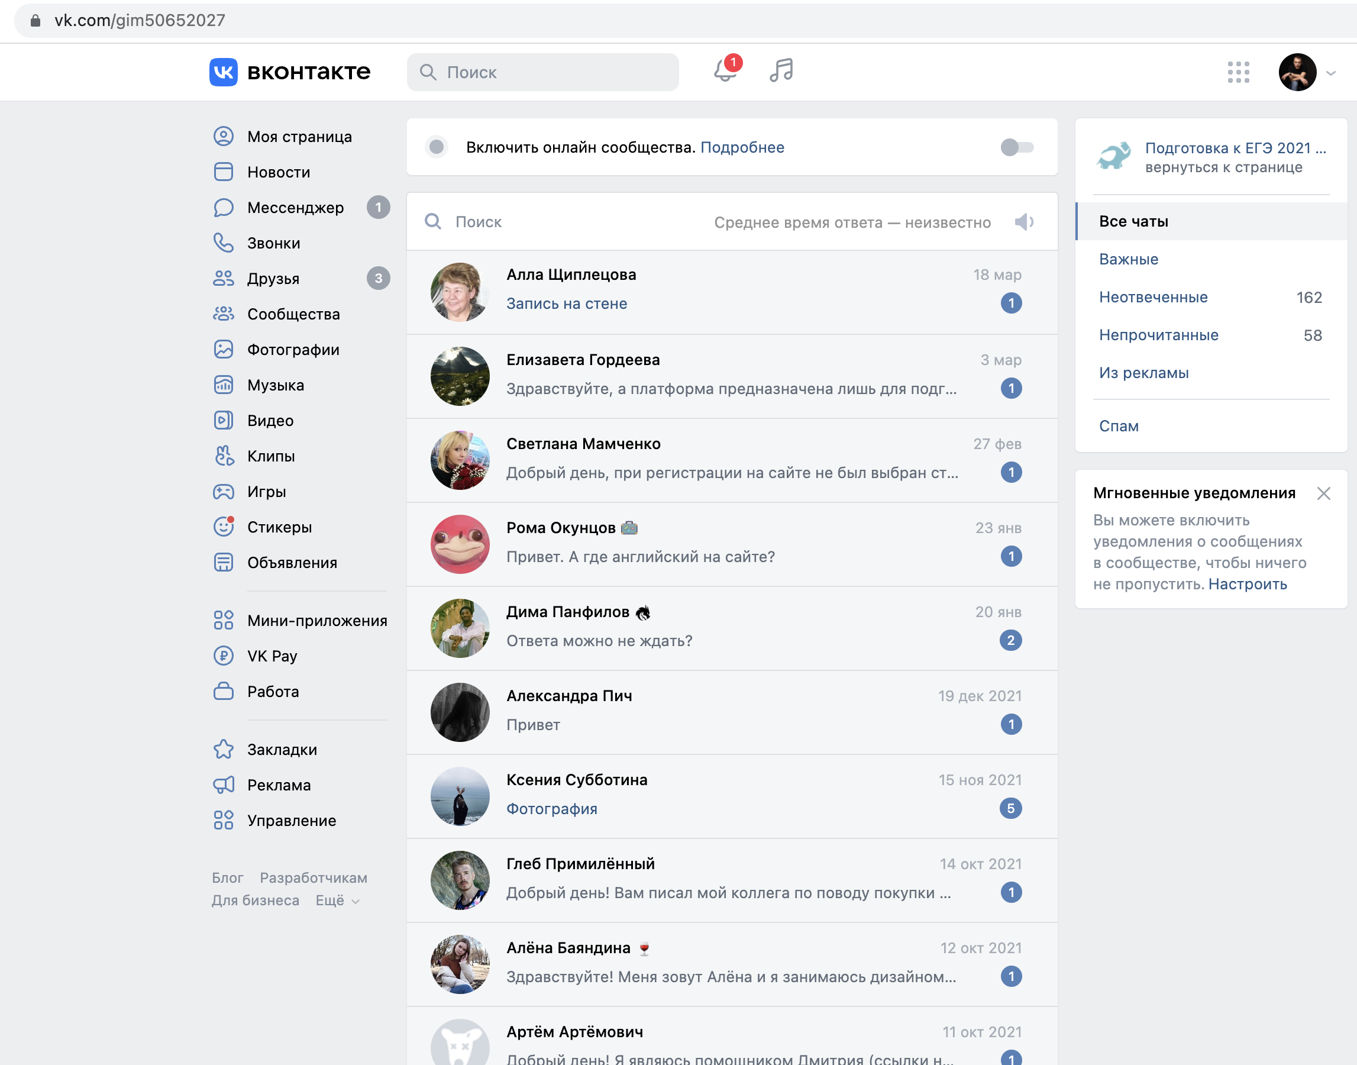Click the Моя страница sidebar icon
Image resolution: width=1357 pixels, height=1065 pixels.
click(223, 136)
